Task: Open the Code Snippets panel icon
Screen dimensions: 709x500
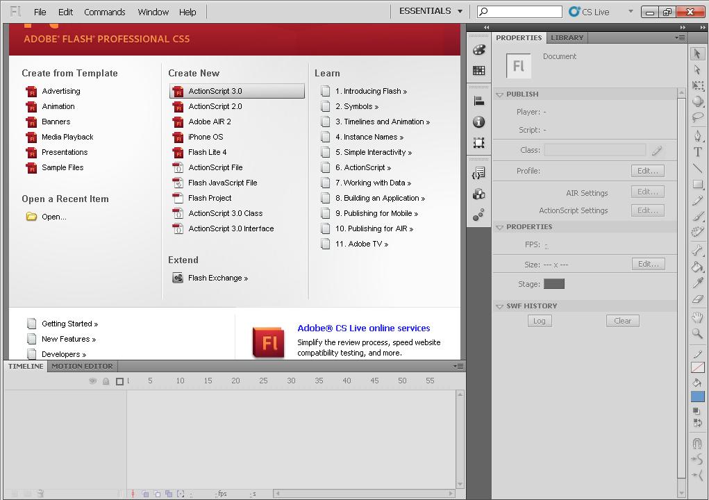Action: pyautogui.click(x=479, y=173)
